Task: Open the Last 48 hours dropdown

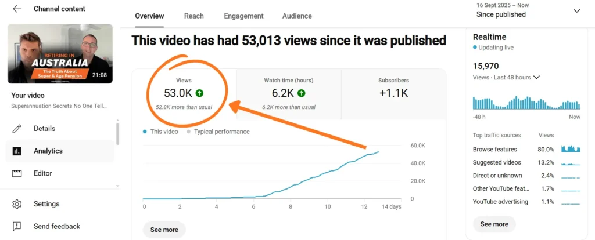Action: point(536,78)
